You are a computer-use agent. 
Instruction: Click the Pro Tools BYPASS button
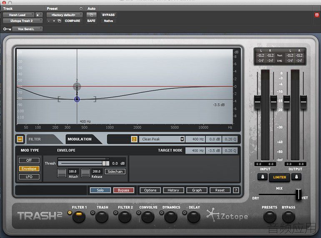108,15
